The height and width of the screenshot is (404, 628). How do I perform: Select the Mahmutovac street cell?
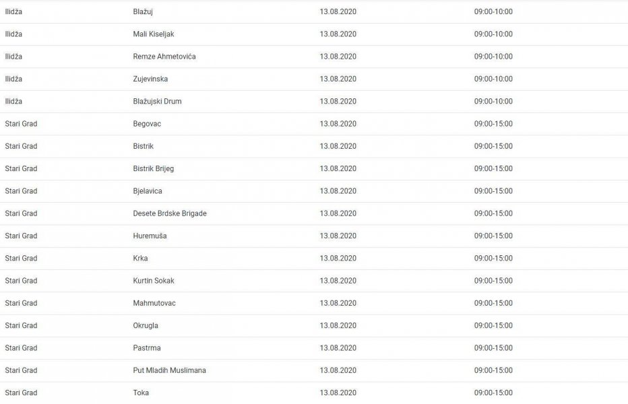pos(154,304)
